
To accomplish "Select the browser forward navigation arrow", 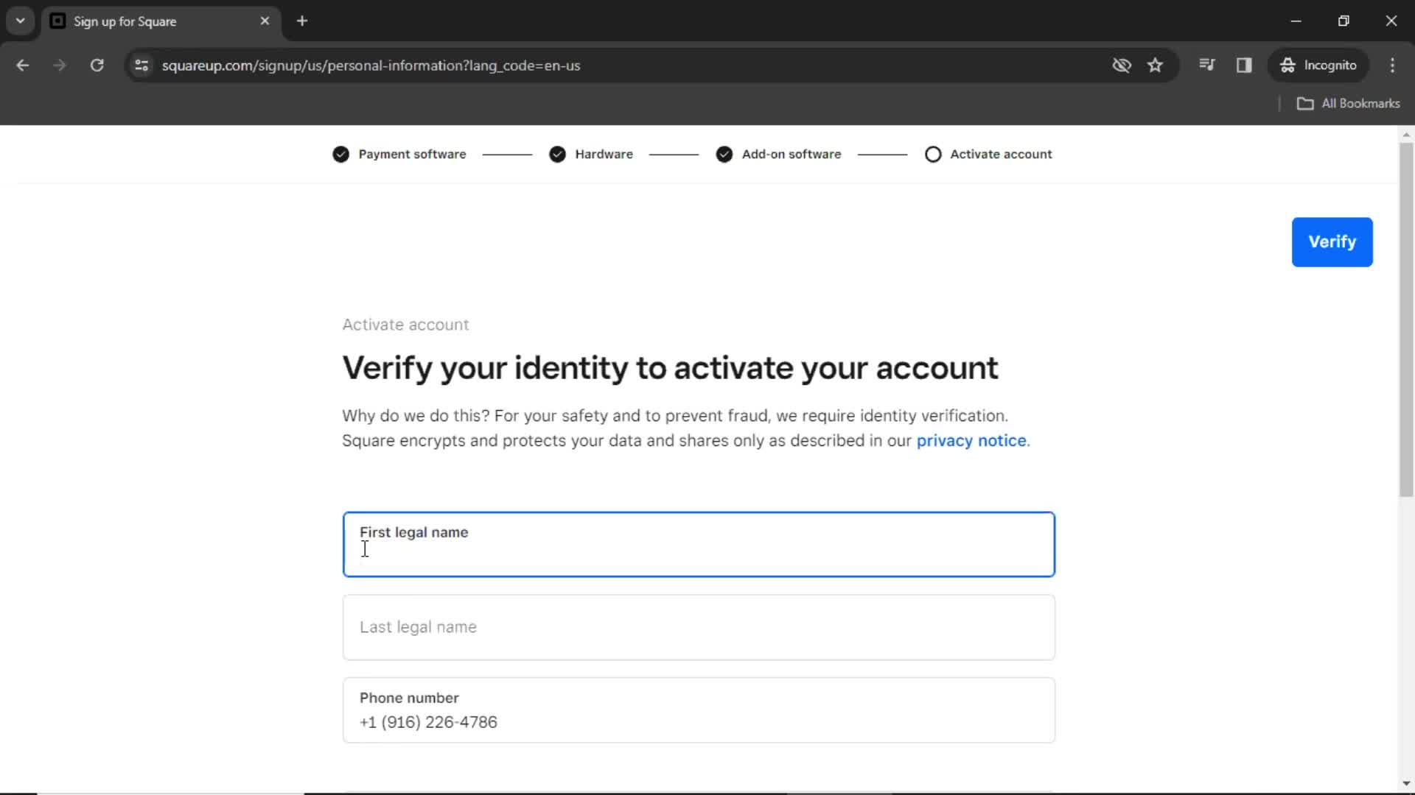I will 59,65.
